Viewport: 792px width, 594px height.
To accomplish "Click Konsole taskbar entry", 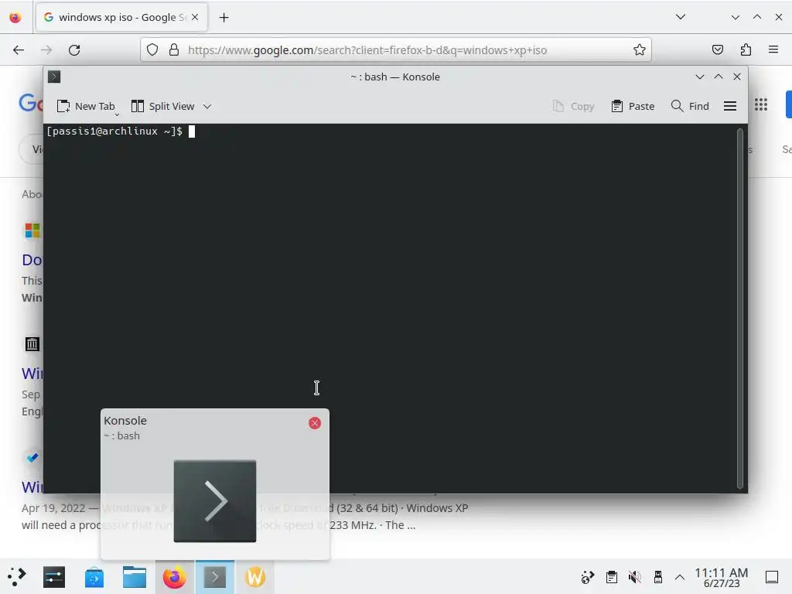I will (215, 577).
